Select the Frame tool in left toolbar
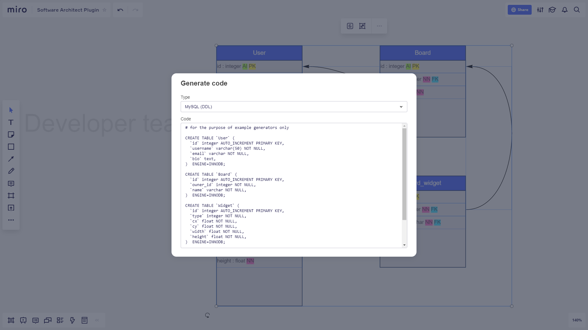 tap(11, 196)
